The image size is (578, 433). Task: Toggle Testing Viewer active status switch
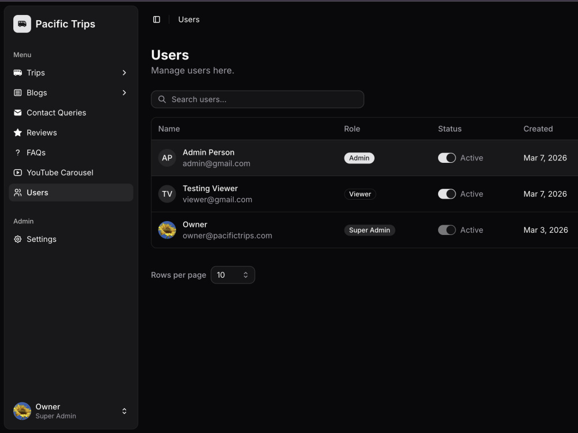pyautogui.click(x=447, y=194)
